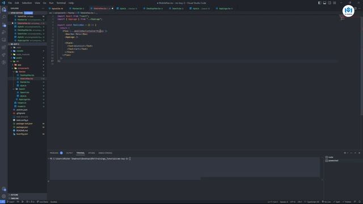Open the Explorer view in the activity bar
Viewport: 363px width, 204px height.
[x=4, y=10]
